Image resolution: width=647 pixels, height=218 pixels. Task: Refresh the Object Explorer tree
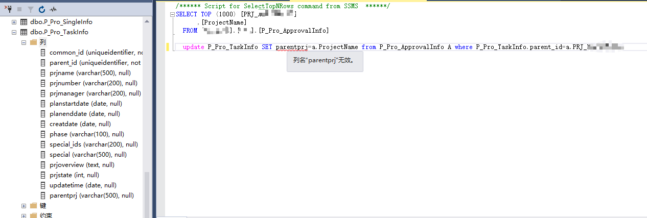coord(42,9)
